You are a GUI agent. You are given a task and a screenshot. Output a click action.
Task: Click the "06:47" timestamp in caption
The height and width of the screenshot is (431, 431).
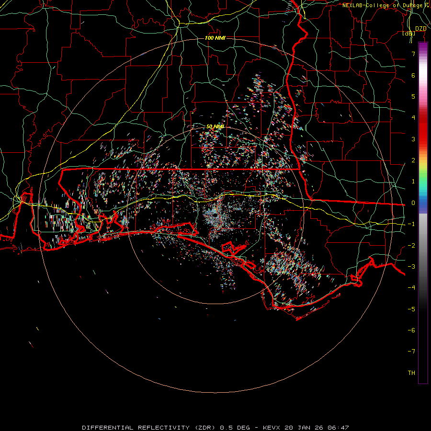339,428
